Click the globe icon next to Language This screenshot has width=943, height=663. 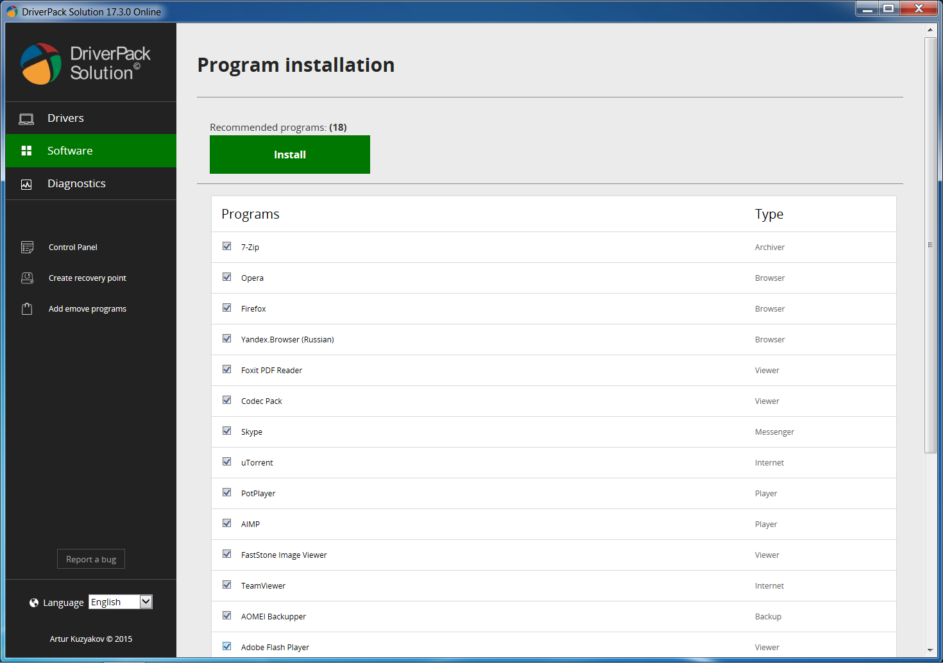click(33, 602)
